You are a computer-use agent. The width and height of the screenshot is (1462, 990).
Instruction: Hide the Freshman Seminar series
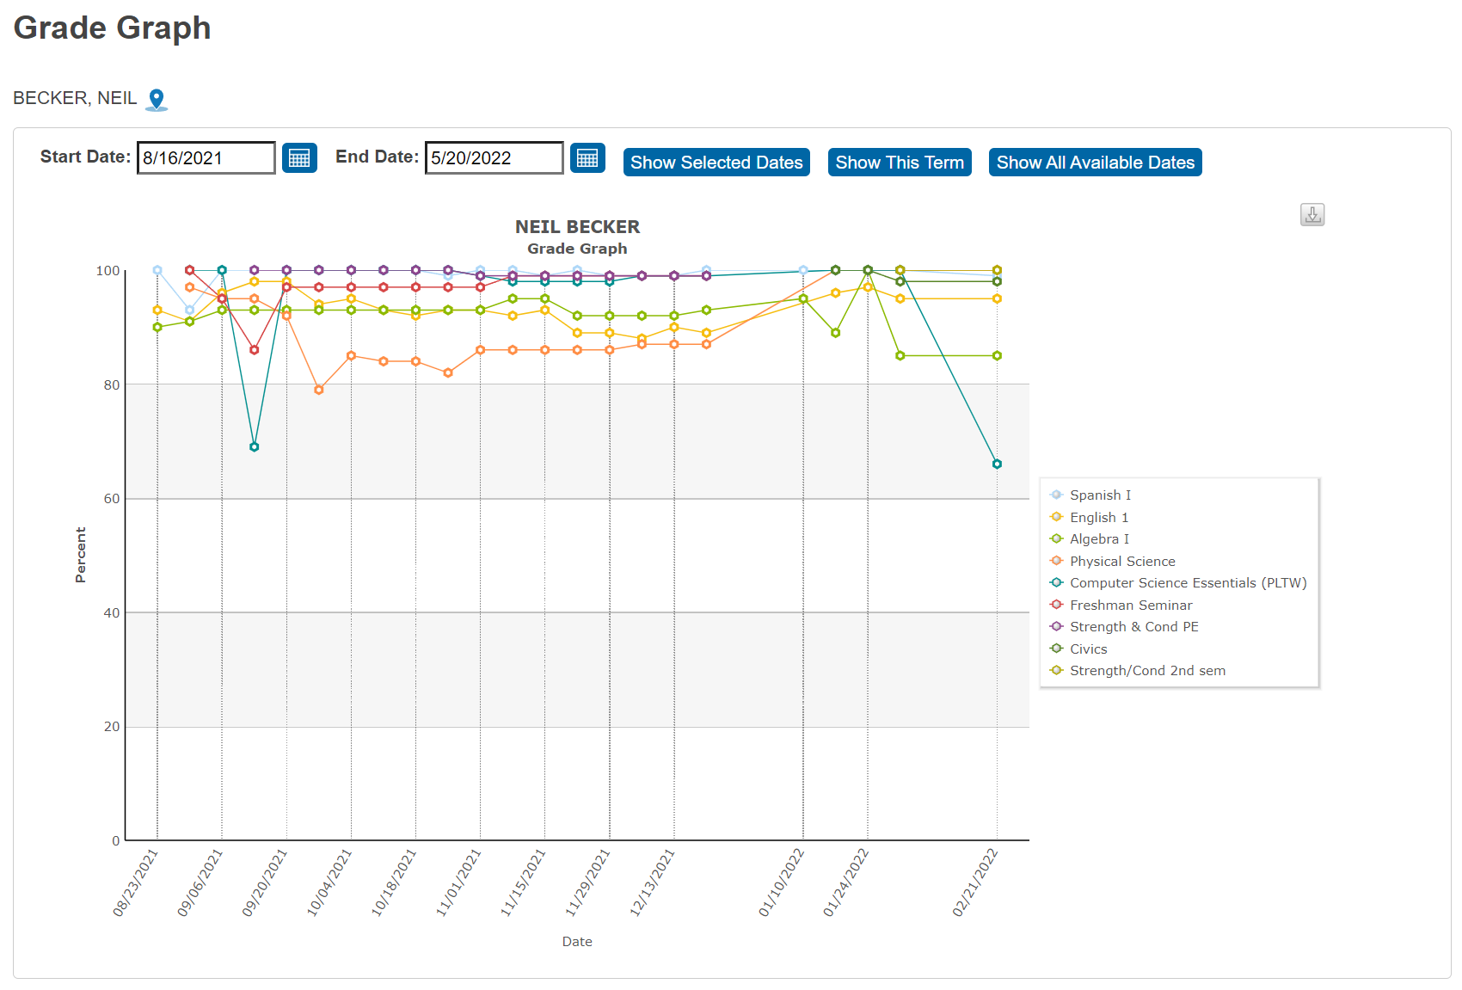pyautogui.click(x=1054, y=605)
